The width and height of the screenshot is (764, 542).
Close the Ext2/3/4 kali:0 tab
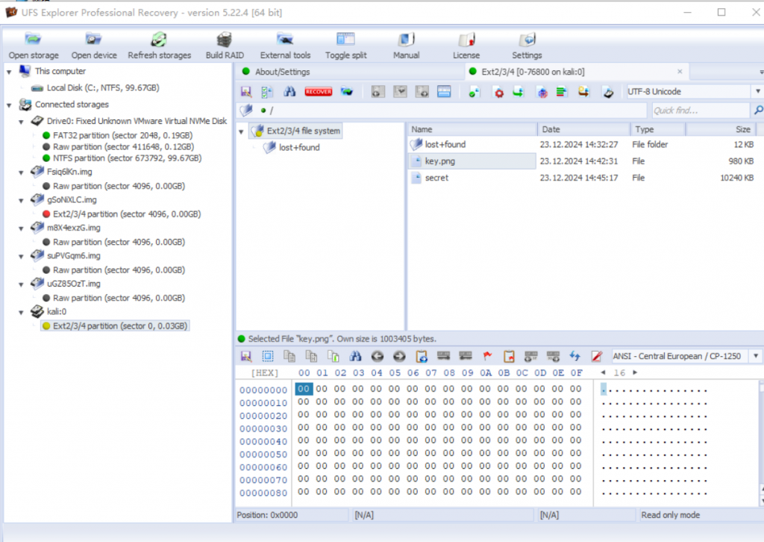[680, 72]
